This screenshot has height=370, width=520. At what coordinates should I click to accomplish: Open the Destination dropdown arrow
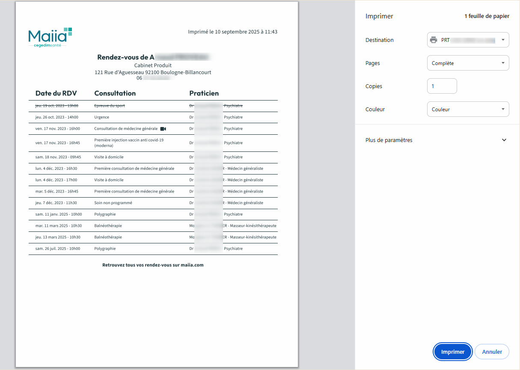tap(503, 40)
